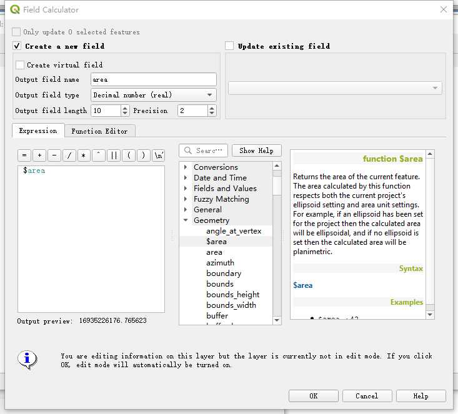Viewport: 458px width, 414px height.
Task: Check Update existing field box
Action: pyautogui.click(x=229, y=46)
